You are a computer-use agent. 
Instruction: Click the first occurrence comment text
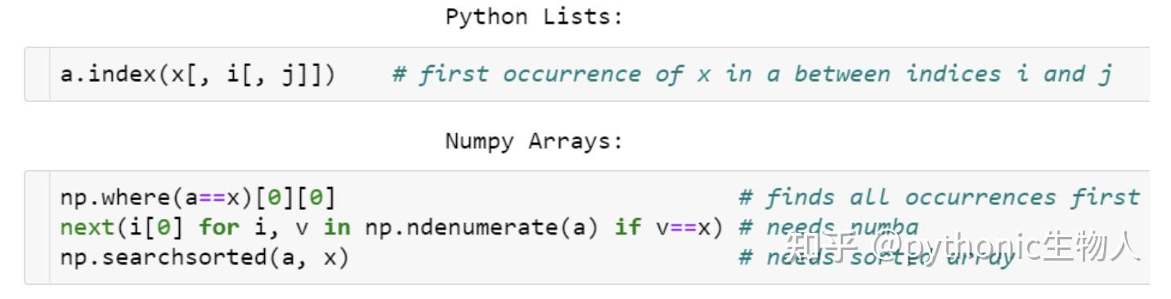point(752,74)
